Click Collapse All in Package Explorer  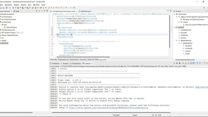tap(37, 11)
